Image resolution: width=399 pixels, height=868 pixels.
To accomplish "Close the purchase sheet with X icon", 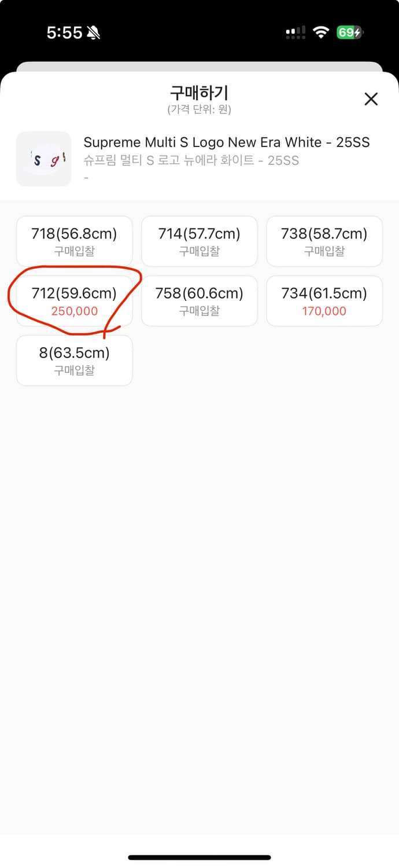I will click(371, 99).
